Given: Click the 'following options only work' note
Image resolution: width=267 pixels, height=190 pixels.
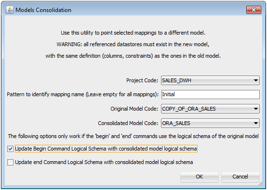Looking at the screenshot, I should (133, 136).
